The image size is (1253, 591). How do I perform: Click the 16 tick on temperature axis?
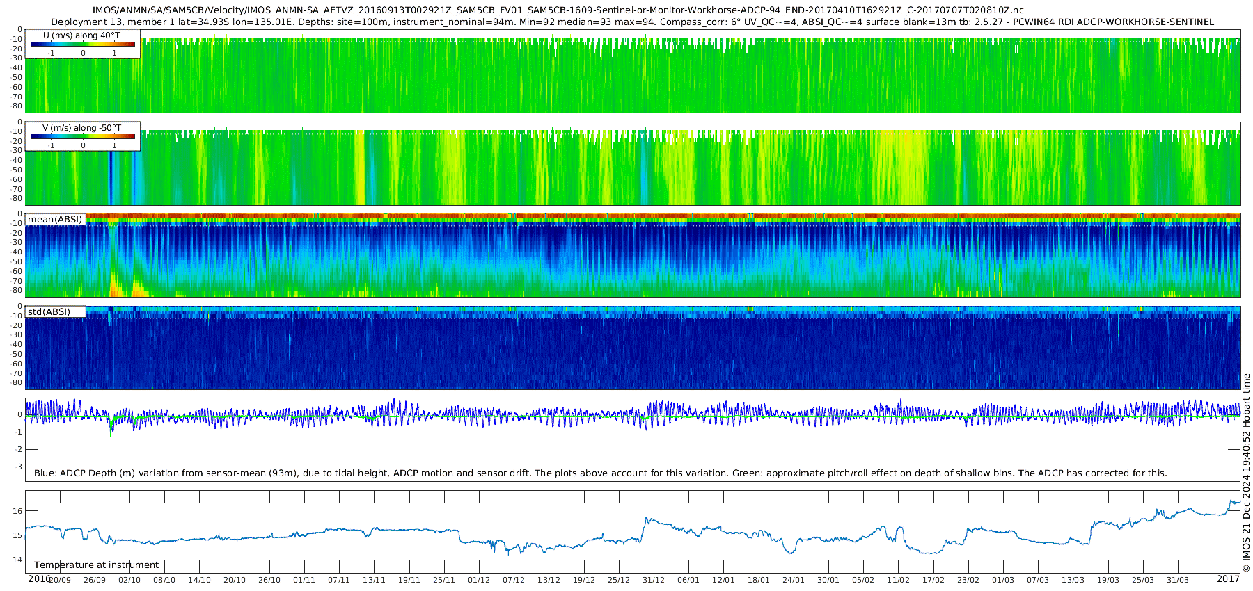pos(18,511)
